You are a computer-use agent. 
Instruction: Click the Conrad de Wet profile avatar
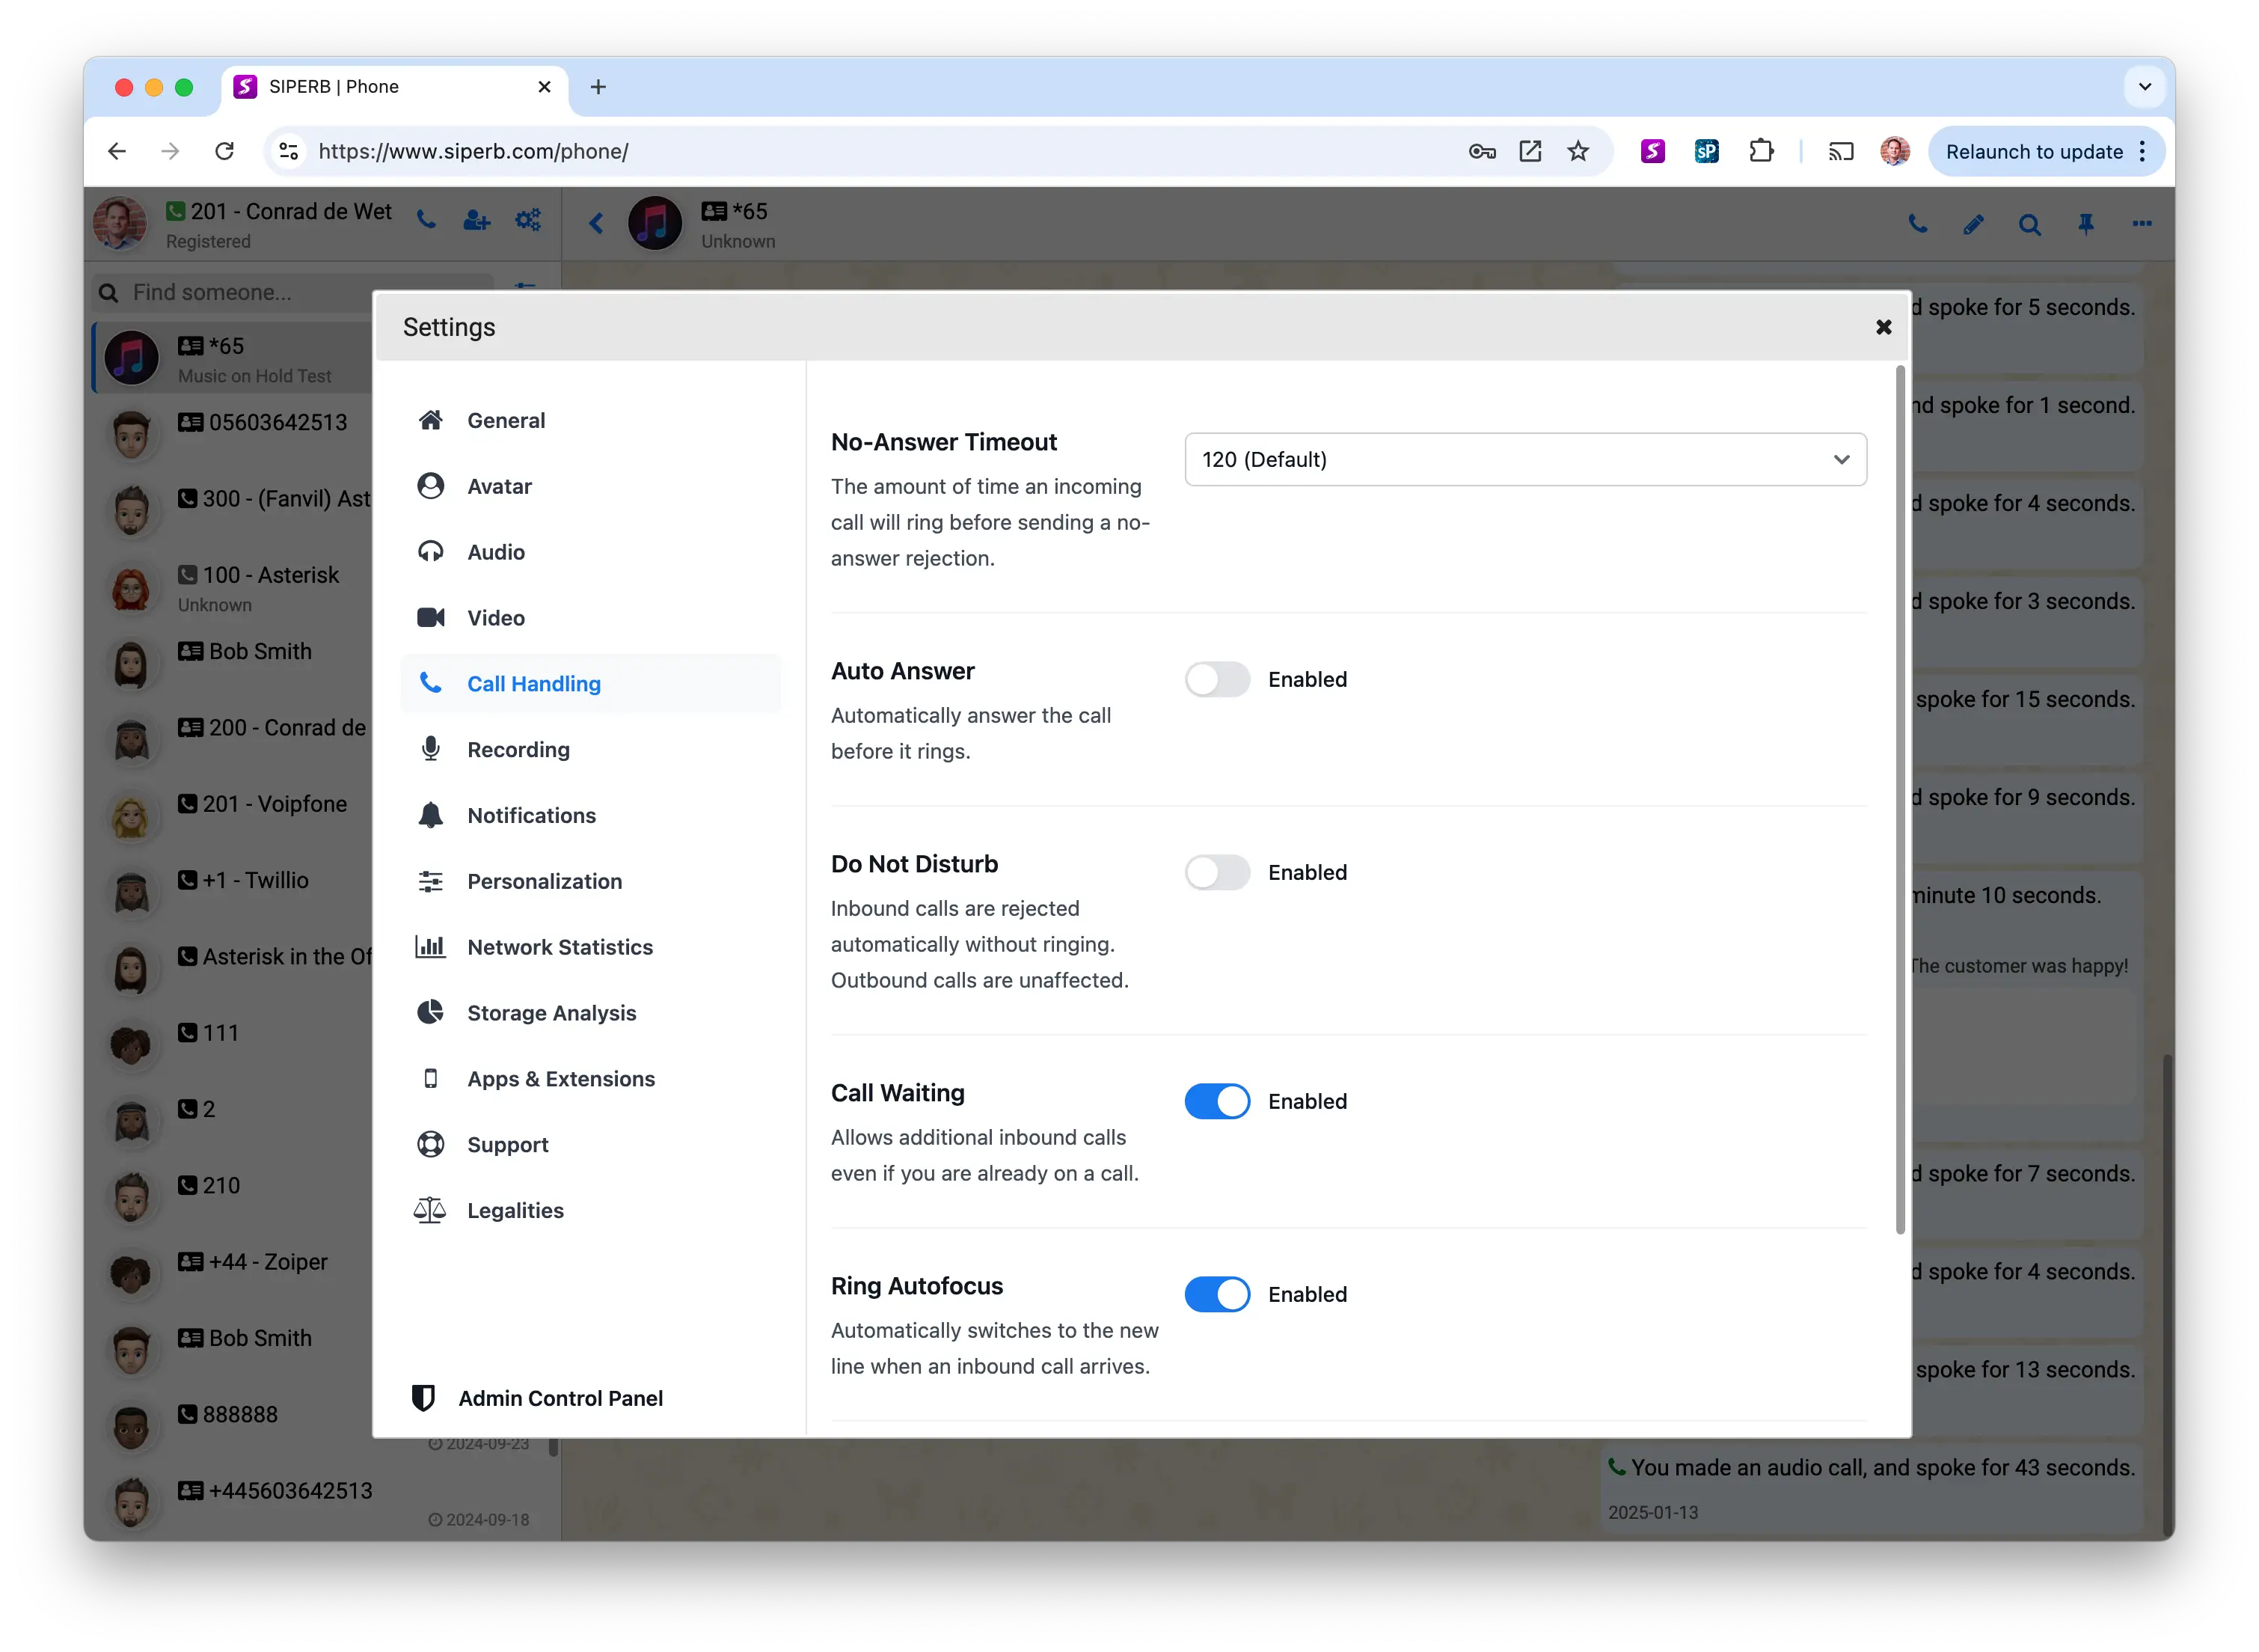[x=120, y=222]
